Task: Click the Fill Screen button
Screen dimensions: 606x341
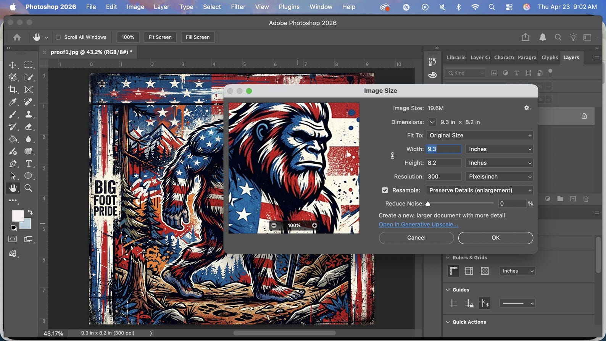Action: click(197, 37)
